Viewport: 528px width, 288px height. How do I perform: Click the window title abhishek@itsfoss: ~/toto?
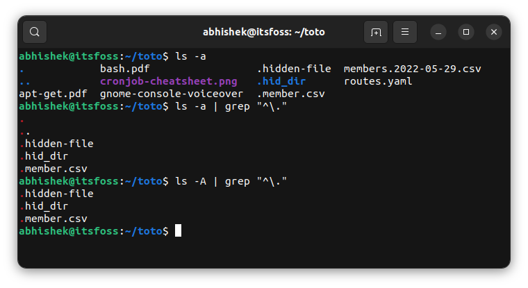click(x=263, y=32)
